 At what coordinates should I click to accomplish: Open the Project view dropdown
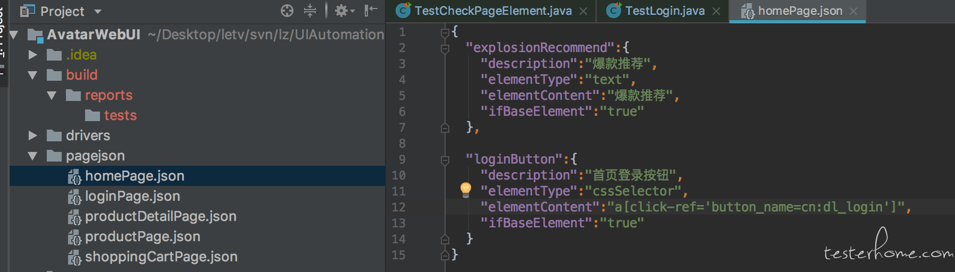coord(98,11)
